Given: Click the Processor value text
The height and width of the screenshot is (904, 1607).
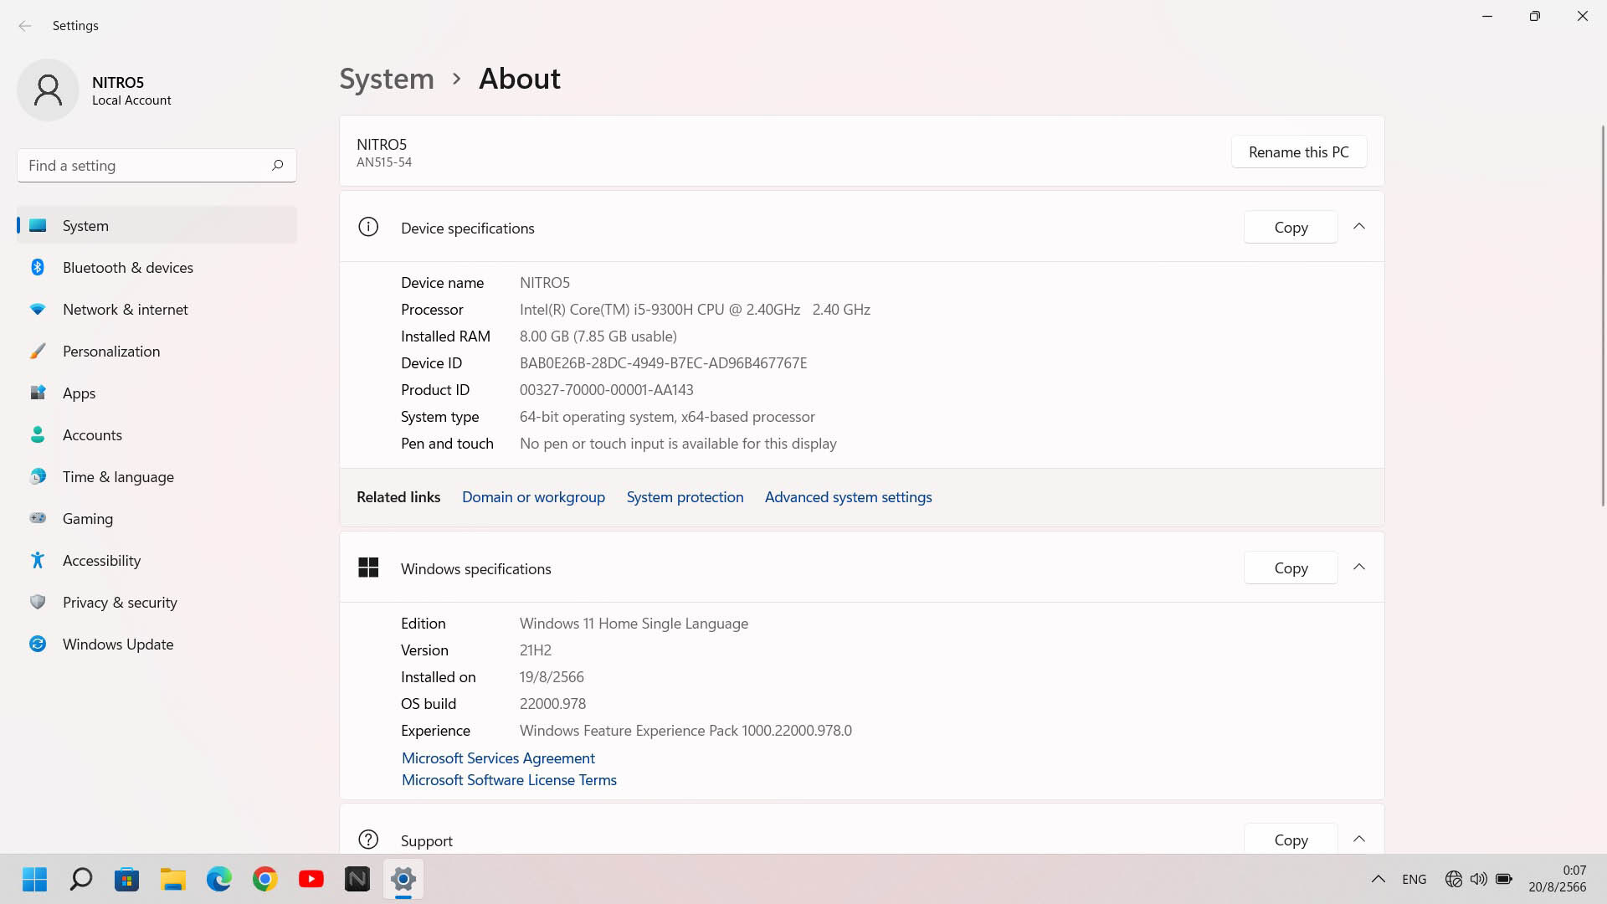Looking at the screenshot, I should pos(695,309).
